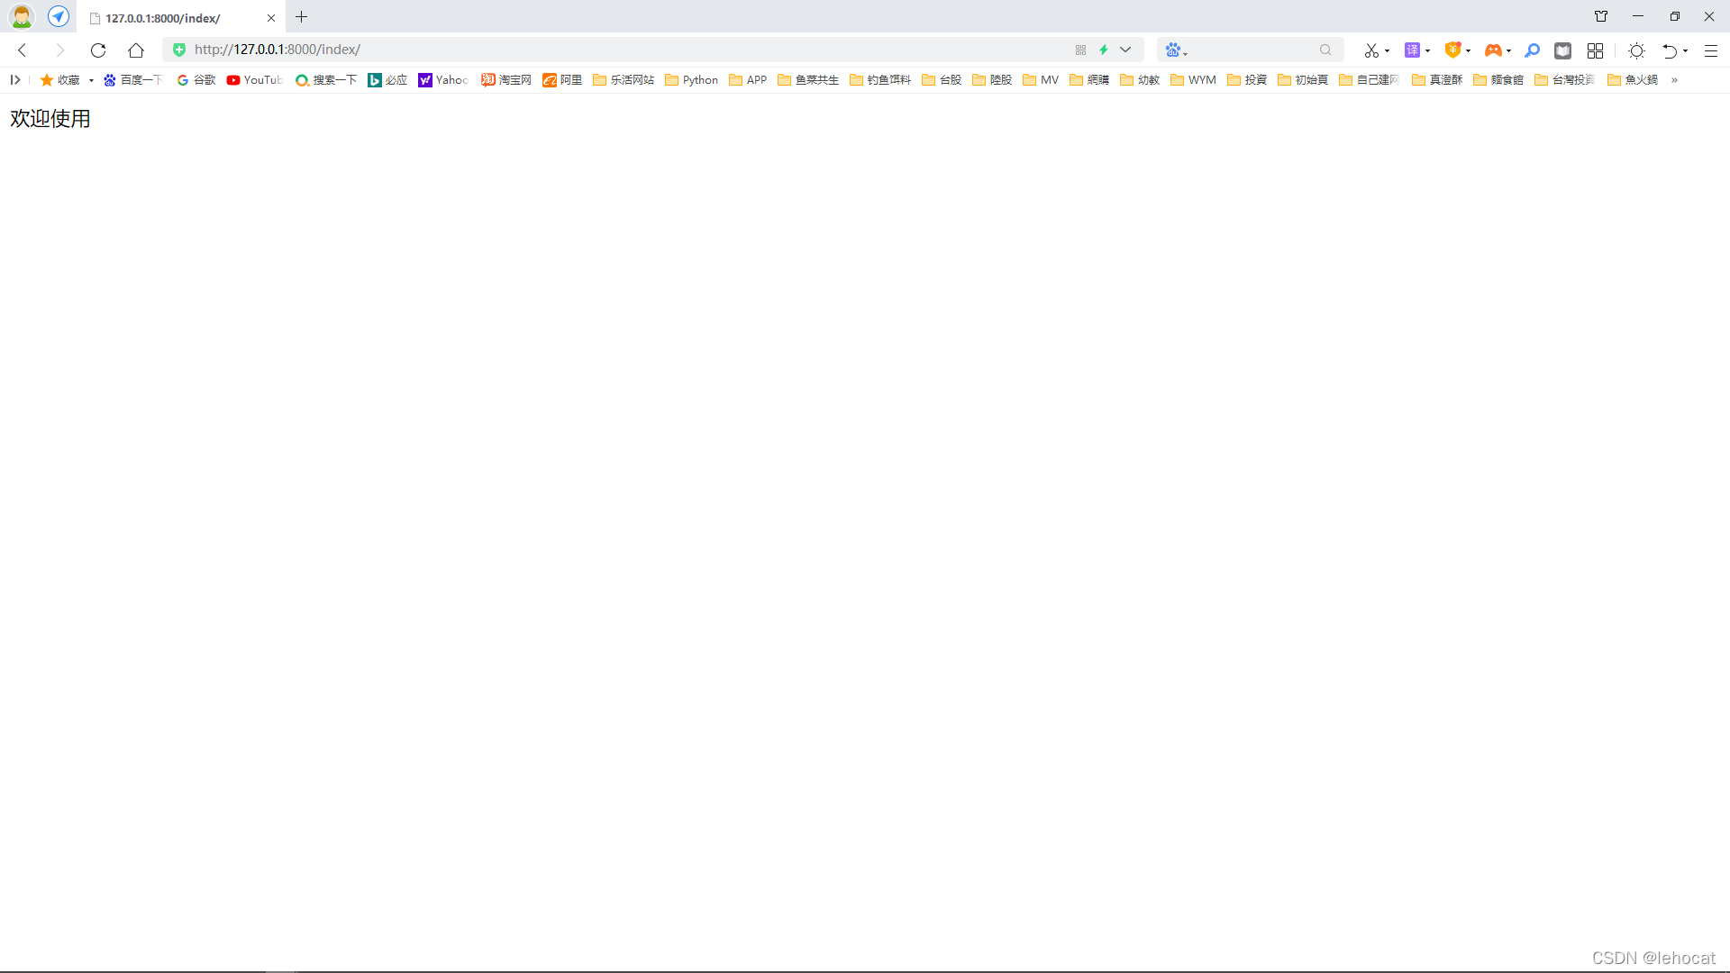
Task: Toggle the lightning speed mode icon
Action: 1104,50
